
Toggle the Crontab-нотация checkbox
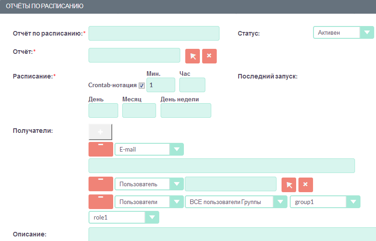click(x=142, y=85)
